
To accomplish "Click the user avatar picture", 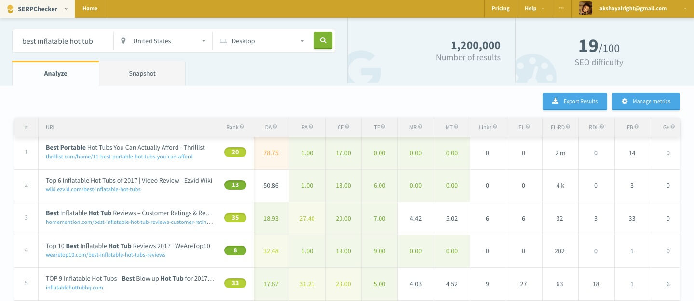I will click(x=585, y=8).
